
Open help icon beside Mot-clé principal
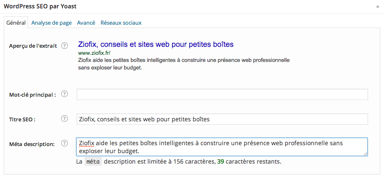point(64,94)
